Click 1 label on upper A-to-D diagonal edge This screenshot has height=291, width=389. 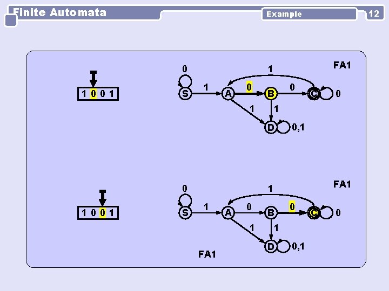tap(252, 109)
